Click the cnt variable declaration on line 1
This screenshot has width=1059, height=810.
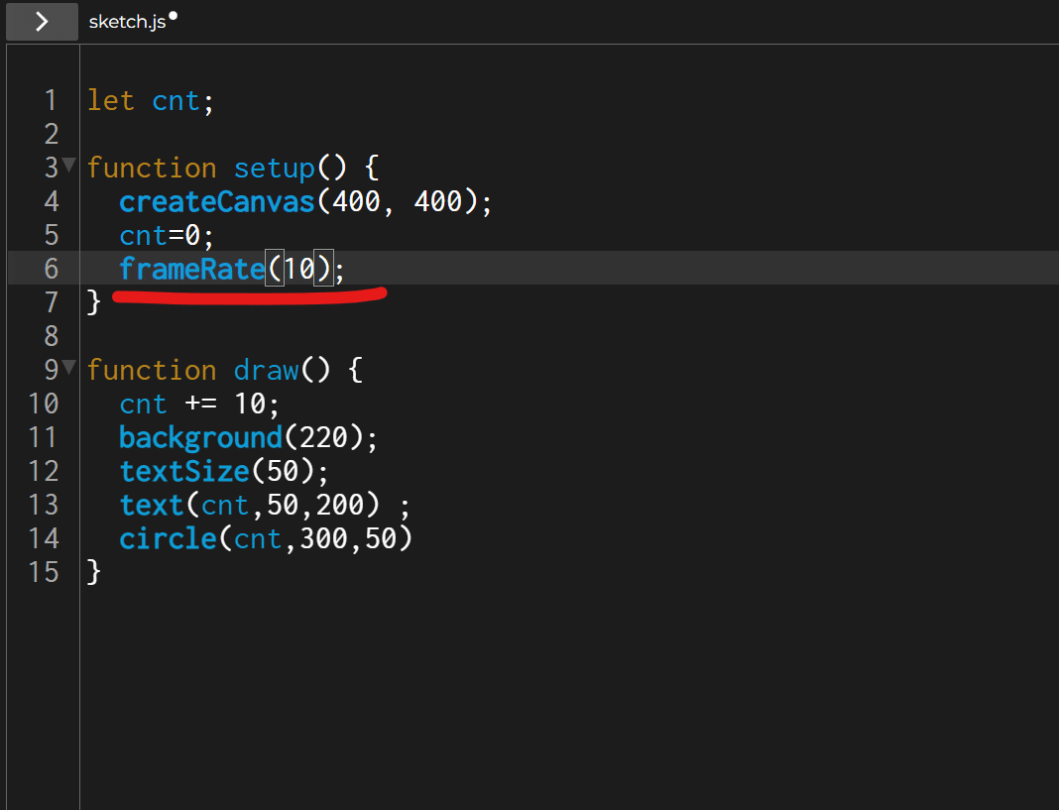click(176, 101)
